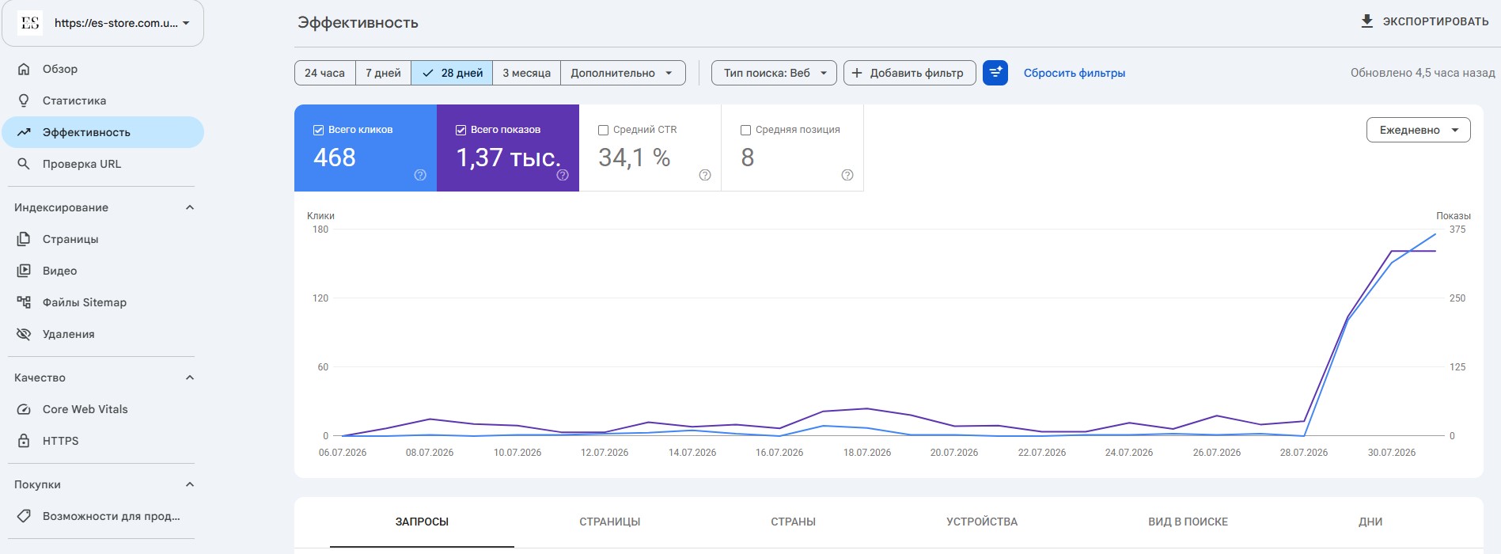1501x554 pixels.
Task: Switch to the Страницы tab
Action: (x=610, y=522)
